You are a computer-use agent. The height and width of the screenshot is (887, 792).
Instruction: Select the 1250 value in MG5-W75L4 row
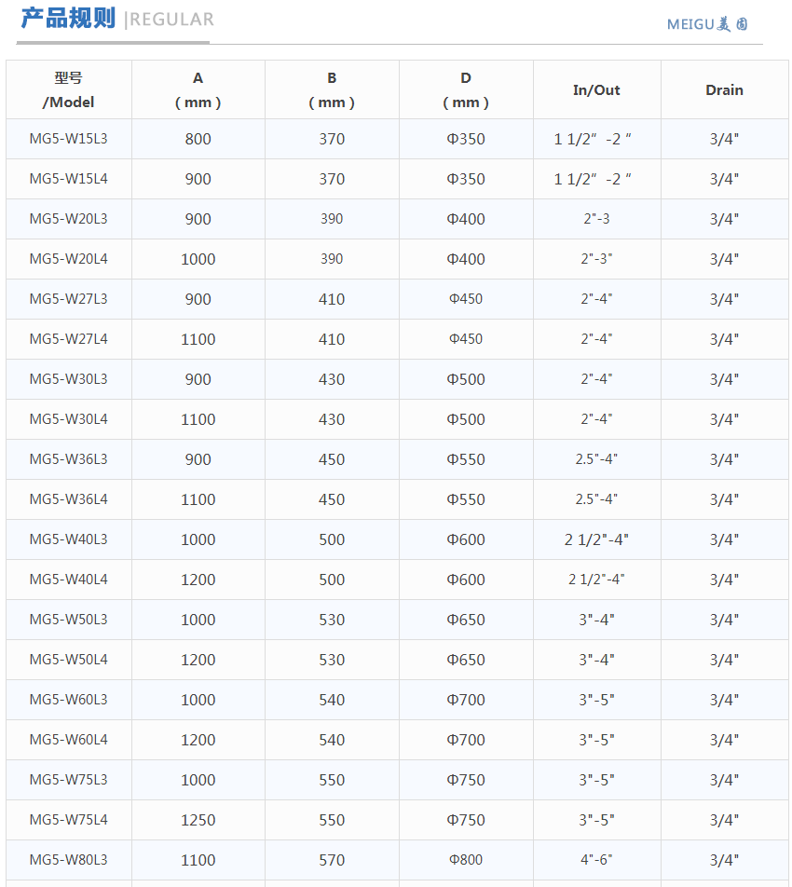(198, 820)
